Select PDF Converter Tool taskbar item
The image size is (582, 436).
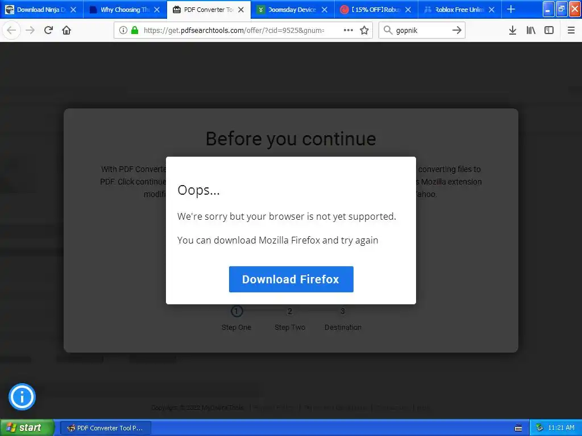click(x=105, y=428)
